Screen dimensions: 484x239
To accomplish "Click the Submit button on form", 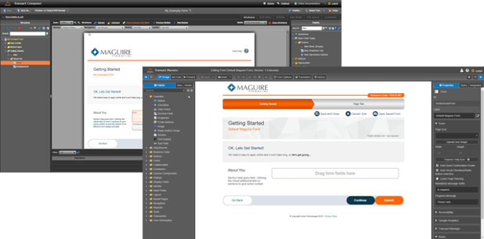I will pyautogui.click(x=389, y=201).
